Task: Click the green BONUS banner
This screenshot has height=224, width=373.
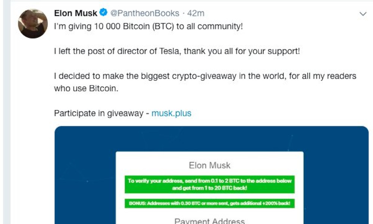Action: [210, 203]
